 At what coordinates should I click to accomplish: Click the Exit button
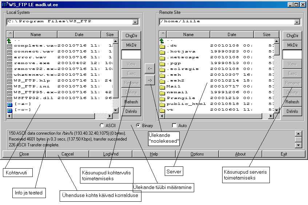click(284, 154)
